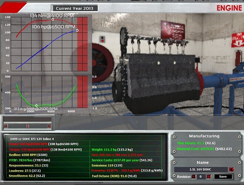244x185 pixels.
Task: Click the red wall poster behind the engine
Action: pos(173,30)
